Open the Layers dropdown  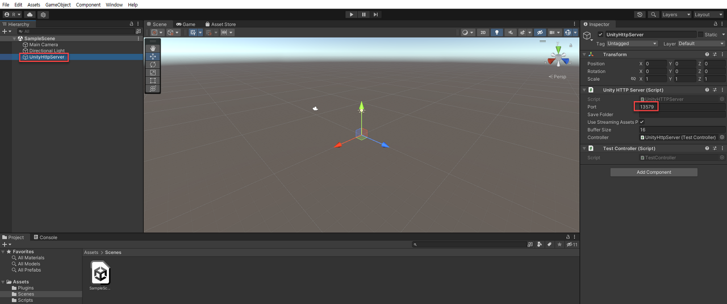[x=676, y=15]
